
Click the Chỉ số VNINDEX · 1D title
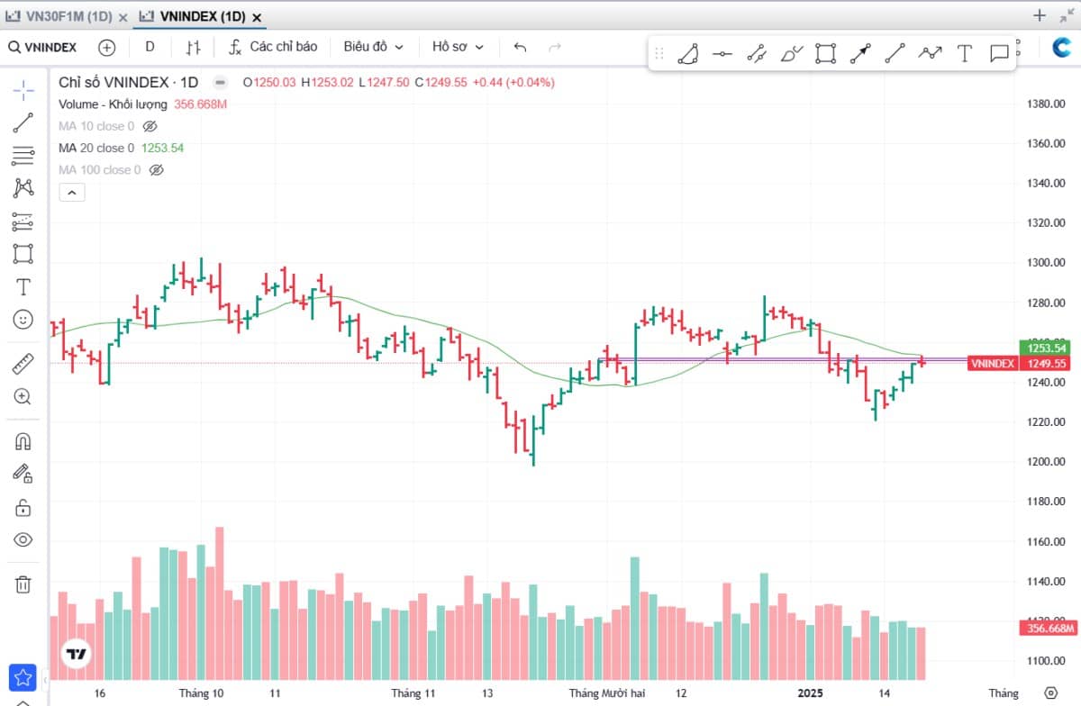click(128, 82)
